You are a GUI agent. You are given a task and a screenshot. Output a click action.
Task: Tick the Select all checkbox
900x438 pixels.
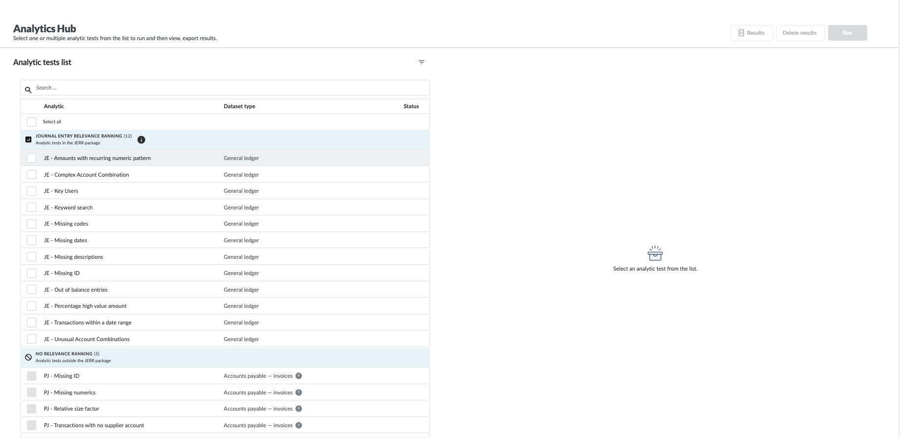31,122
